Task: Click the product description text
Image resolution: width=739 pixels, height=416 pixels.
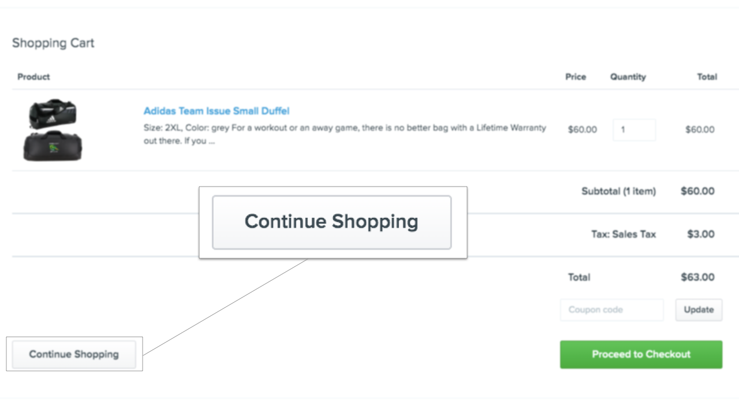Action: coord(345,134)
